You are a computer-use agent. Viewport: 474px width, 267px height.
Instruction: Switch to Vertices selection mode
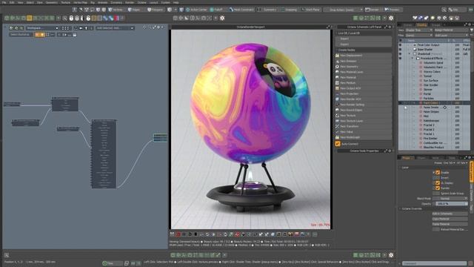pos(116,10)
